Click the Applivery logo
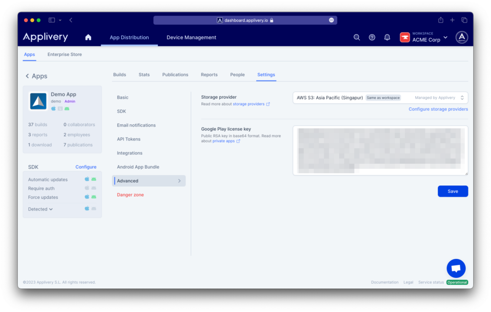 coord(46,37)
